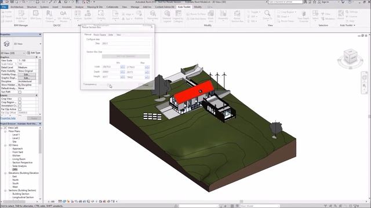Select Level 1 floor plan

(16, 135)
